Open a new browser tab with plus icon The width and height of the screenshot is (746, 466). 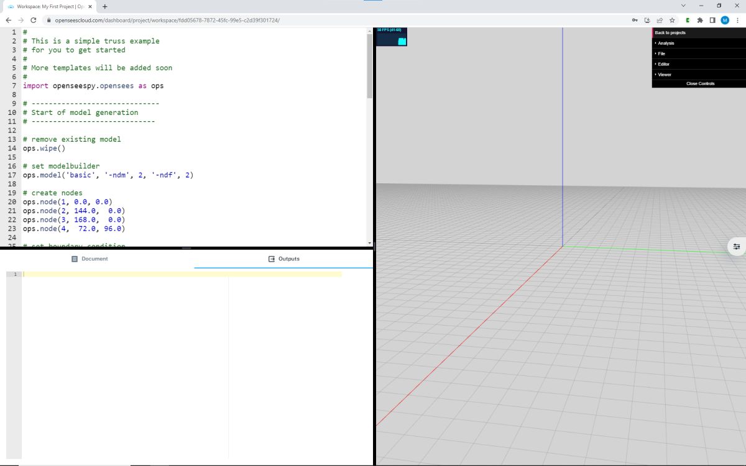(104, 6)
